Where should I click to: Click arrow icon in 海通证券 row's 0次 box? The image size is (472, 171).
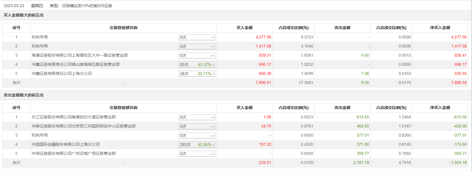[213, 55]
